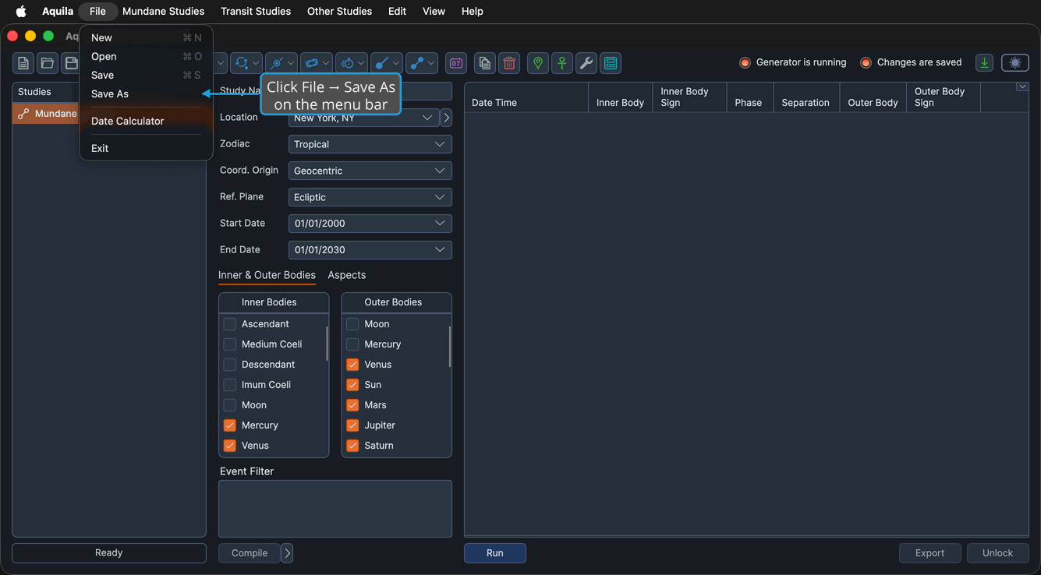Click the copy documents toolbar icon
The width and height of the screenshot is (1041, 575).
[485, 63]
